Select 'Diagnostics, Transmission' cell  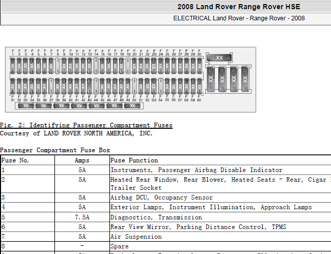tap(220, 217)
